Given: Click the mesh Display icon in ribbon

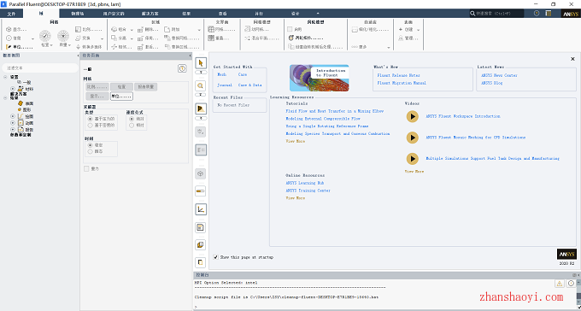Looking at the screenshot, I should point(9,29).
